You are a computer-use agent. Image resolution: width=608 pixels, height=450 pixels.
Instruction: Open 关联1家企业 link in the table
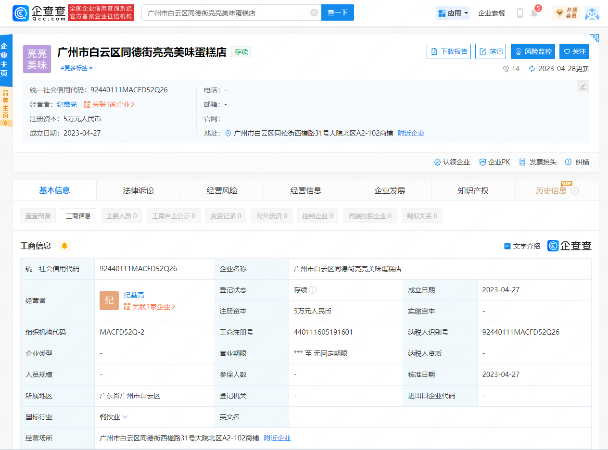click(150, 307)
